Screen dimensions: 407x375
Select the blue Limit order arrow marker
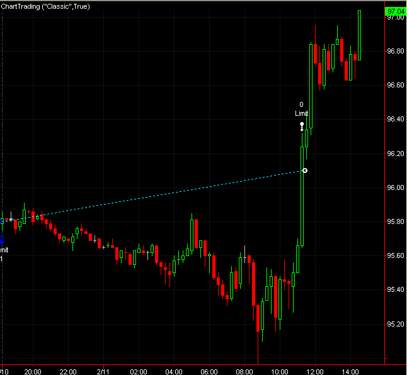tap(2, 240)
